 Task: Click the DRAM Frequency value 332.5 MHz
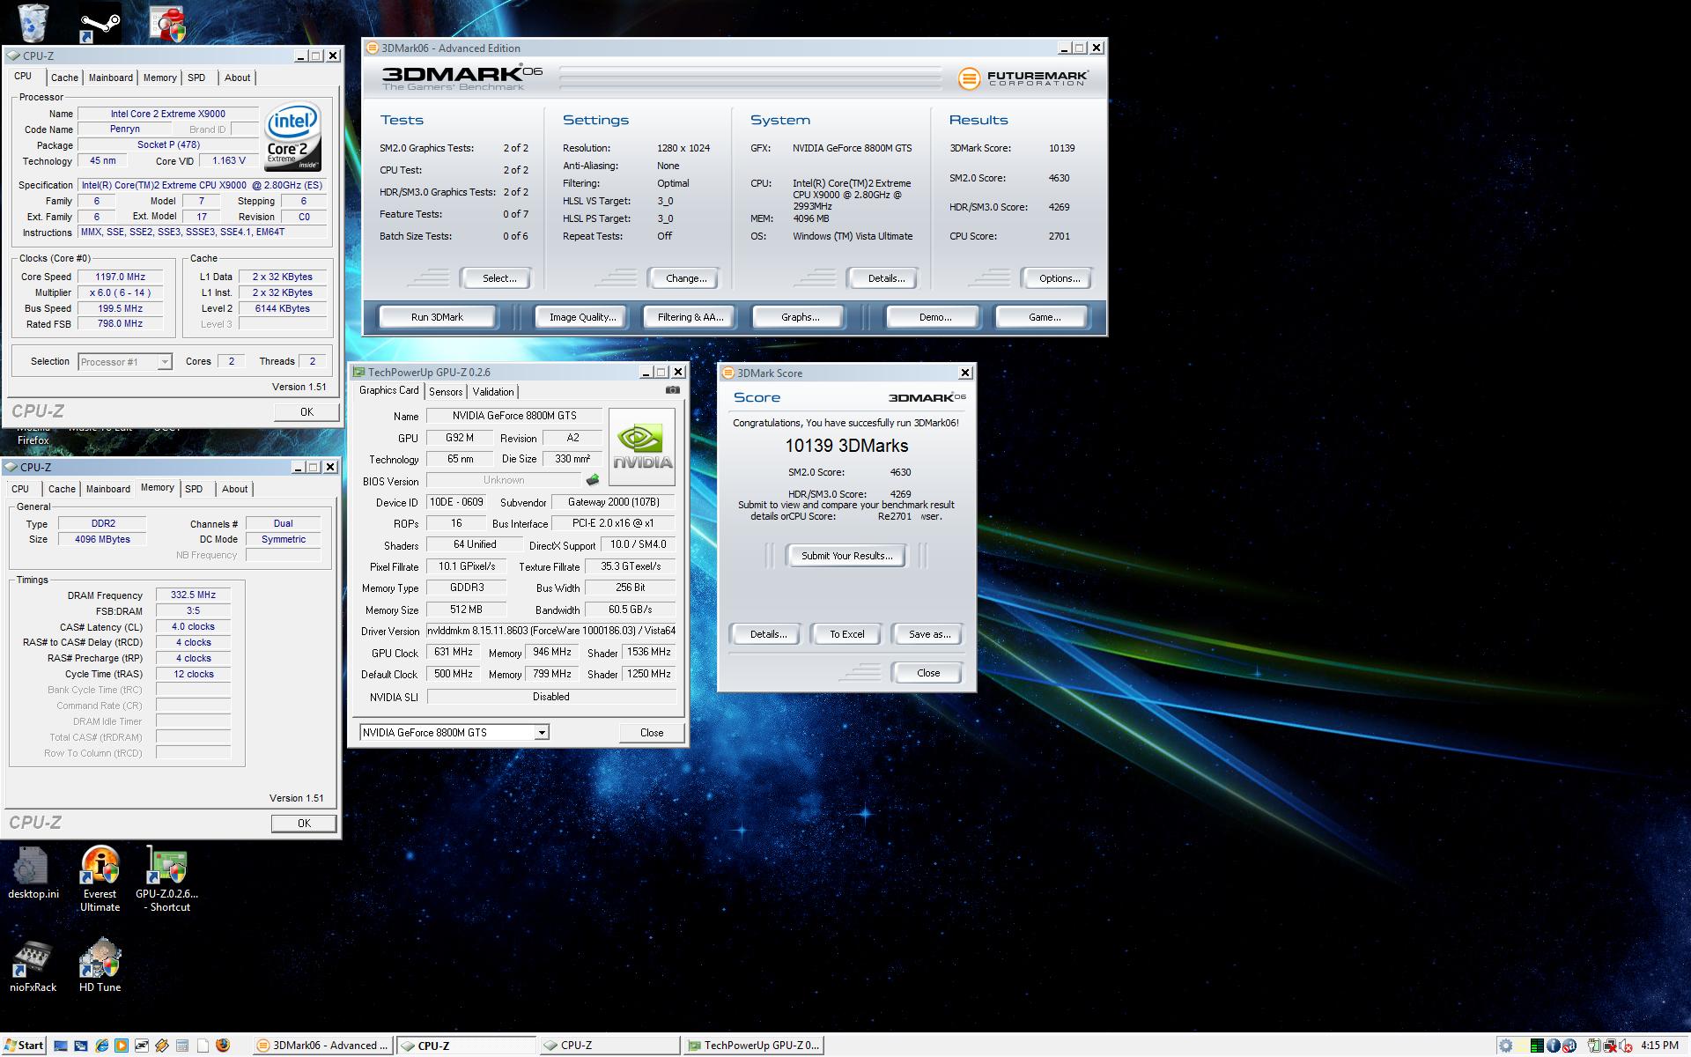[x=193, y=595]
